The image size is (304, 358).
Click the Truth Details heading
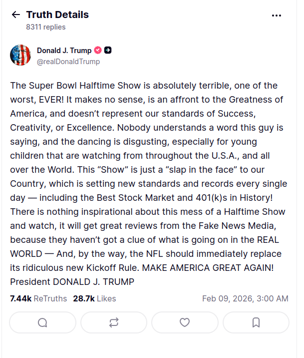click(x=57, y=15)
